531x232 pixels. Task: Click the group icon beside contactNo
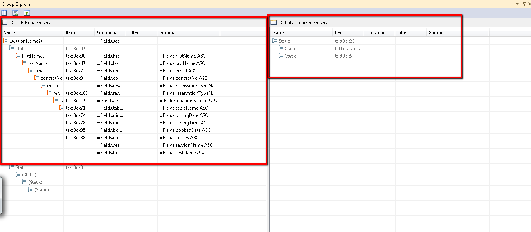pos(37,78)
